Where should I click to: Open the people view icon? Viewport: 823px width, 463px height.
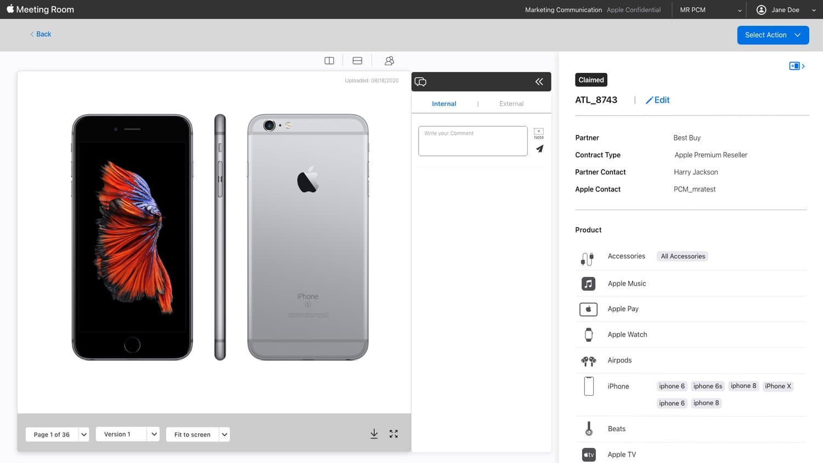coord(390,61)
